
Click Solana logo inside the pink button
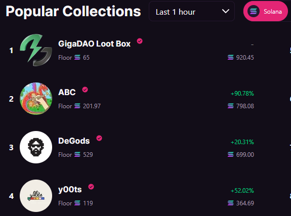(x=254, y=11)
